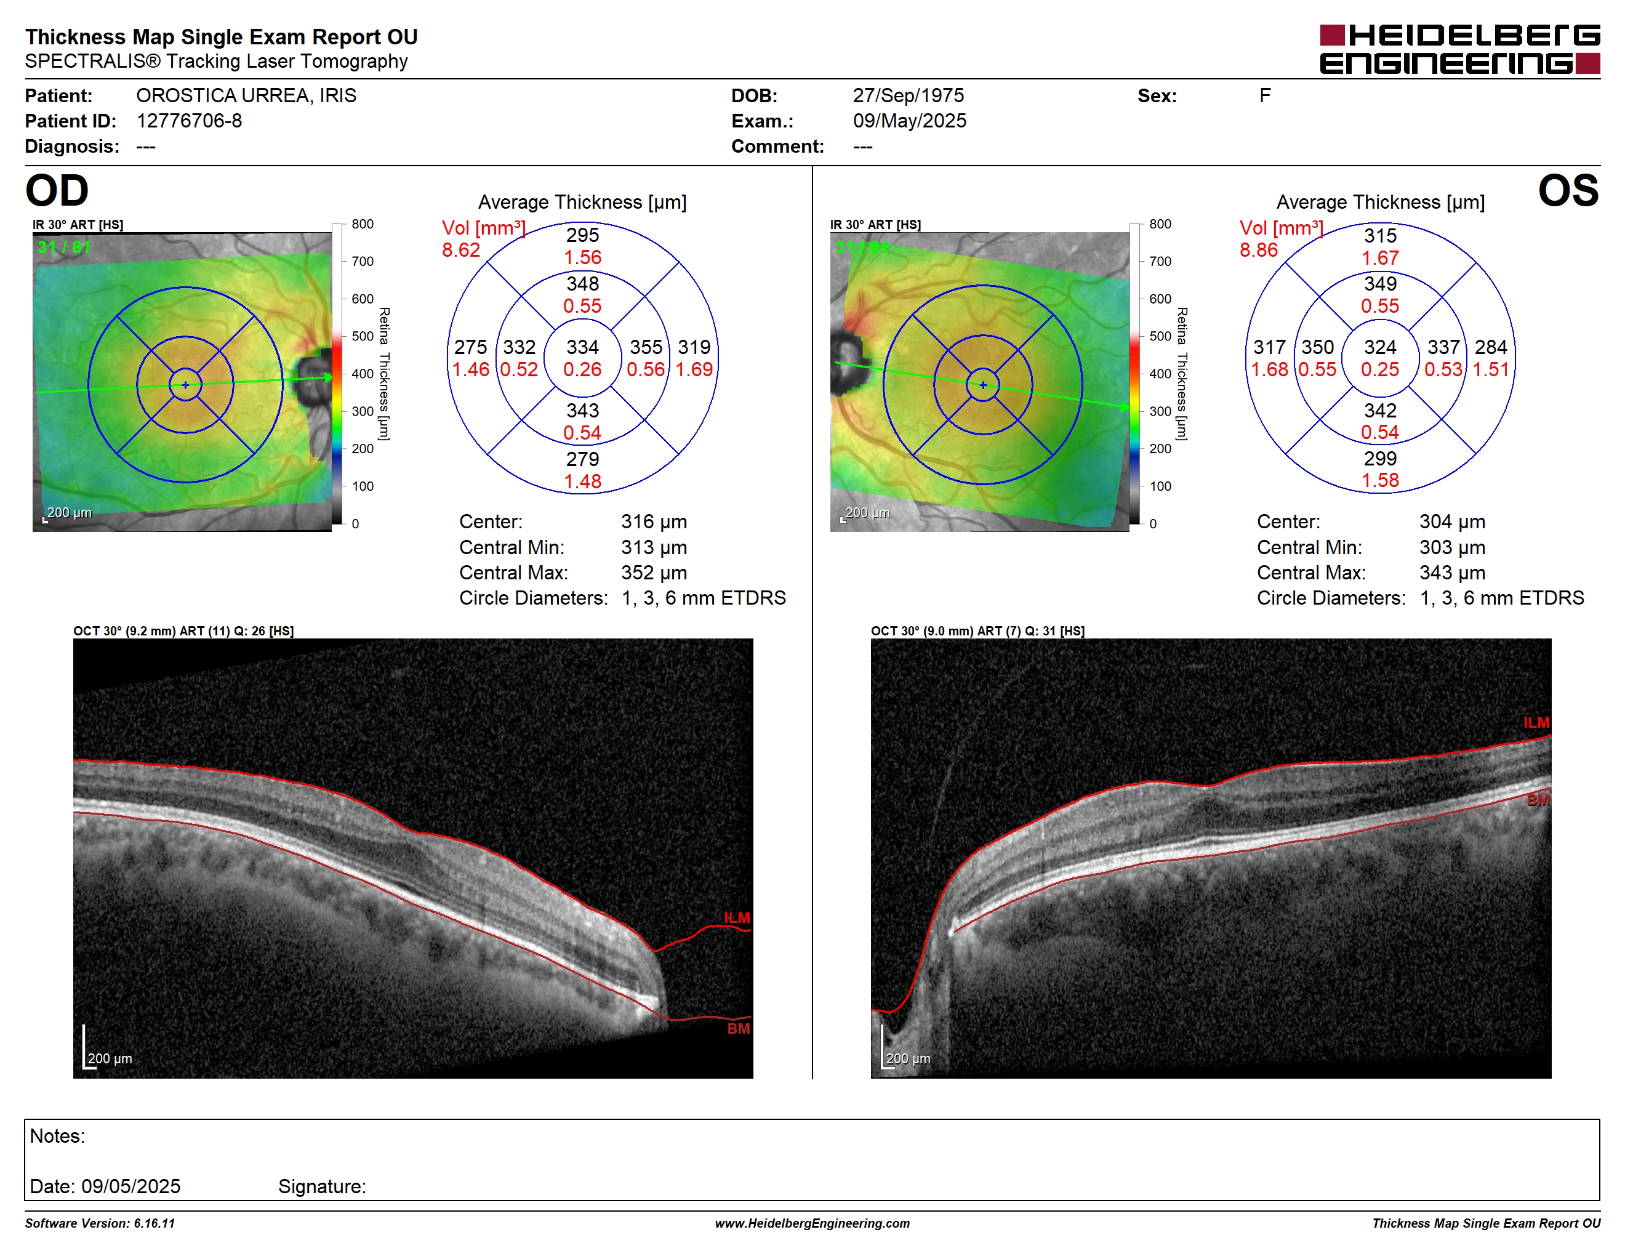1625x1256 pixels.
Task: Click OD inner nasal thickness 355
Action: (646, 347)
